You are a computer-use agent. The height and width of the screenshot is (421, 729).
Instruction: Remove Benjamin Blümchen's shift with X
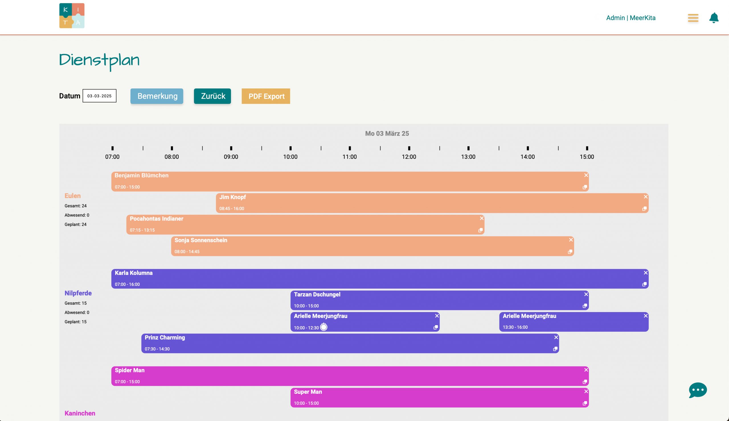[586, 175]
